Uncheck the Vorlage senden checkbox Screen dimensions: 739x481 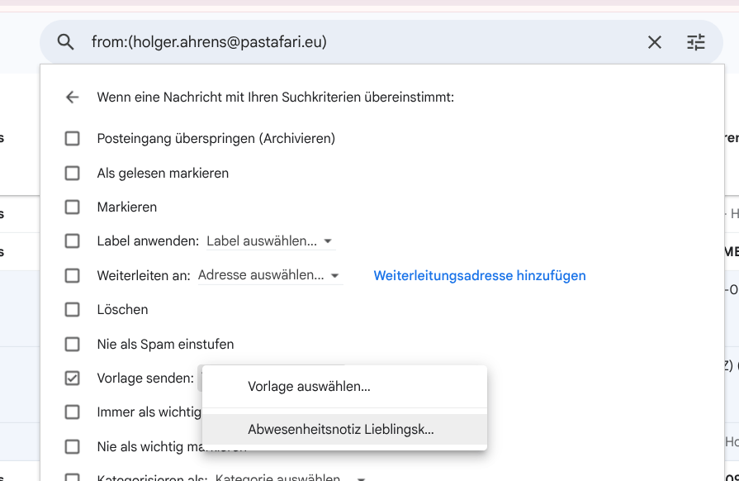point(73,379)
